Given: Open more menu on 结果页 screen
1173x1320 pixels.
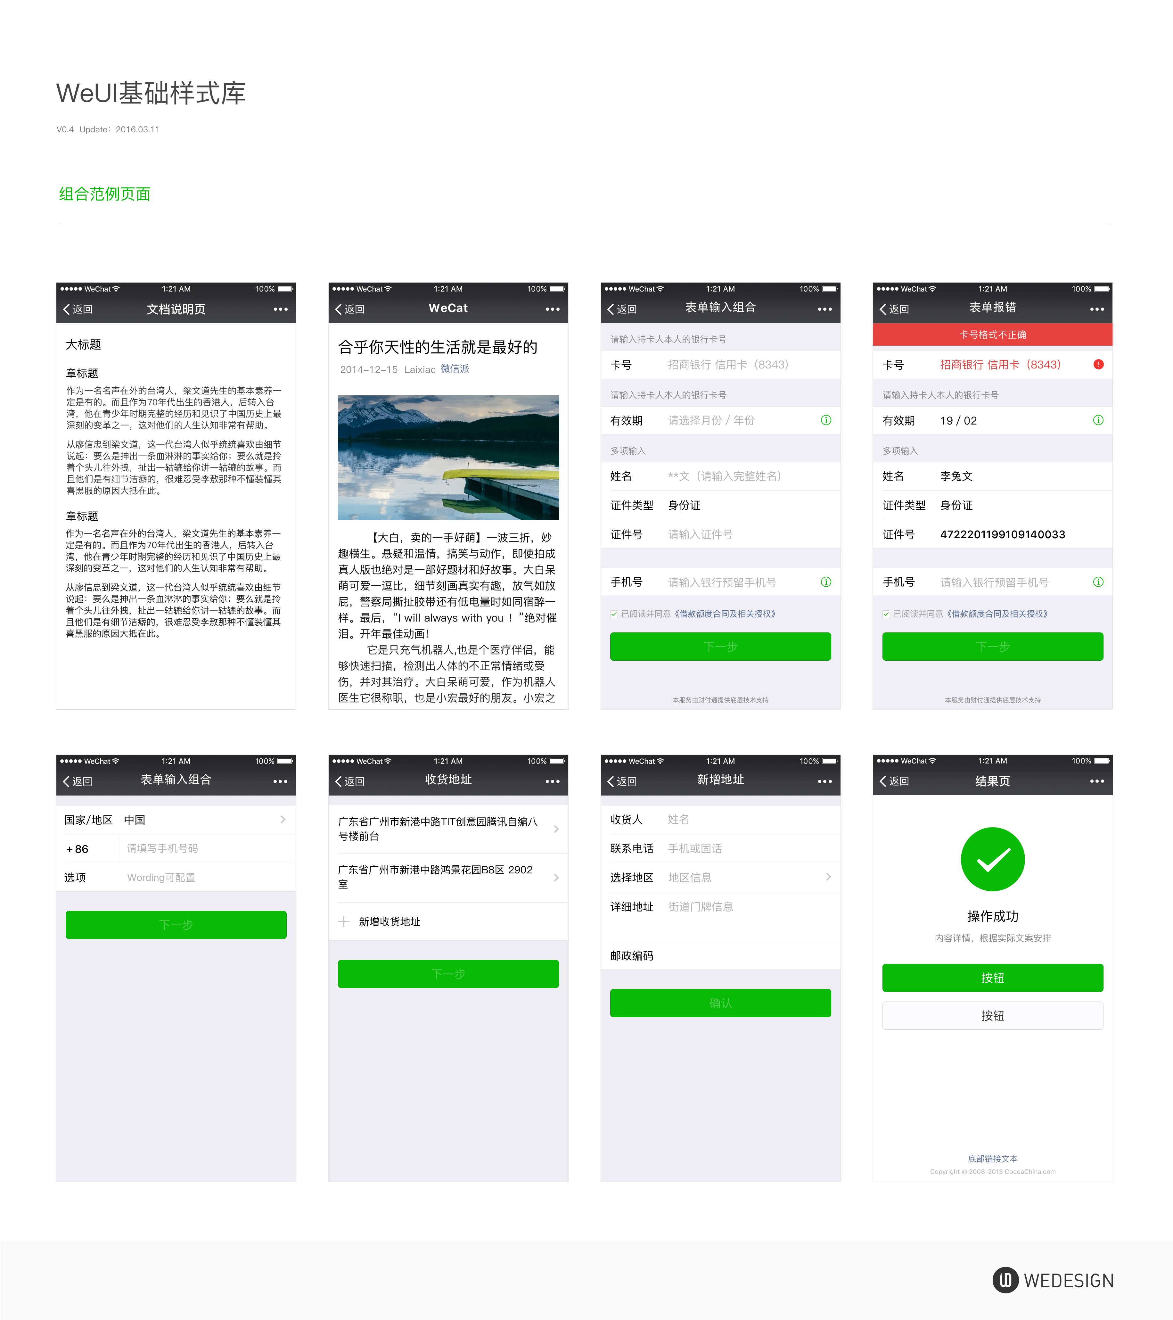Looking at the screenshot, I should point(1097,781).
